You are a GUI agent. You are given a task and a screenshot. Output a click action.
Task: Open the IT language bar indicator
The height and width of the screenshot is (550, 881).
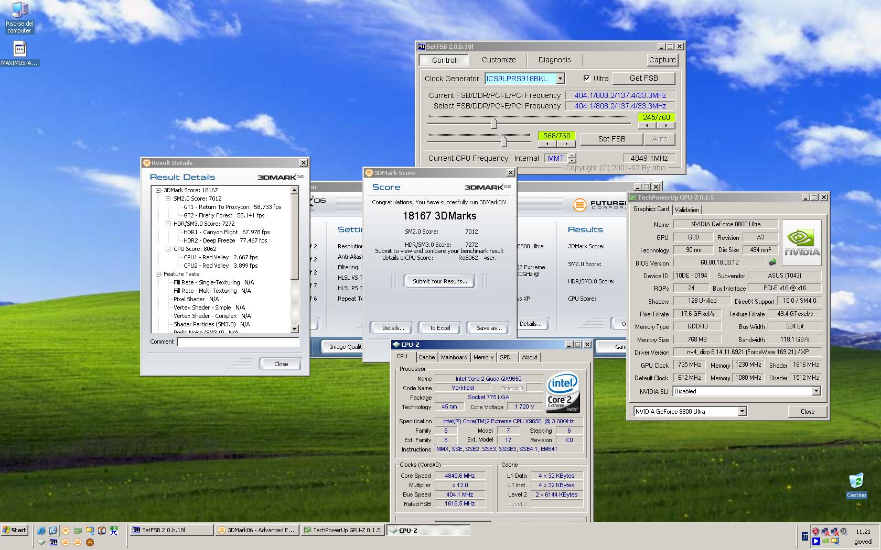(805, 536)
